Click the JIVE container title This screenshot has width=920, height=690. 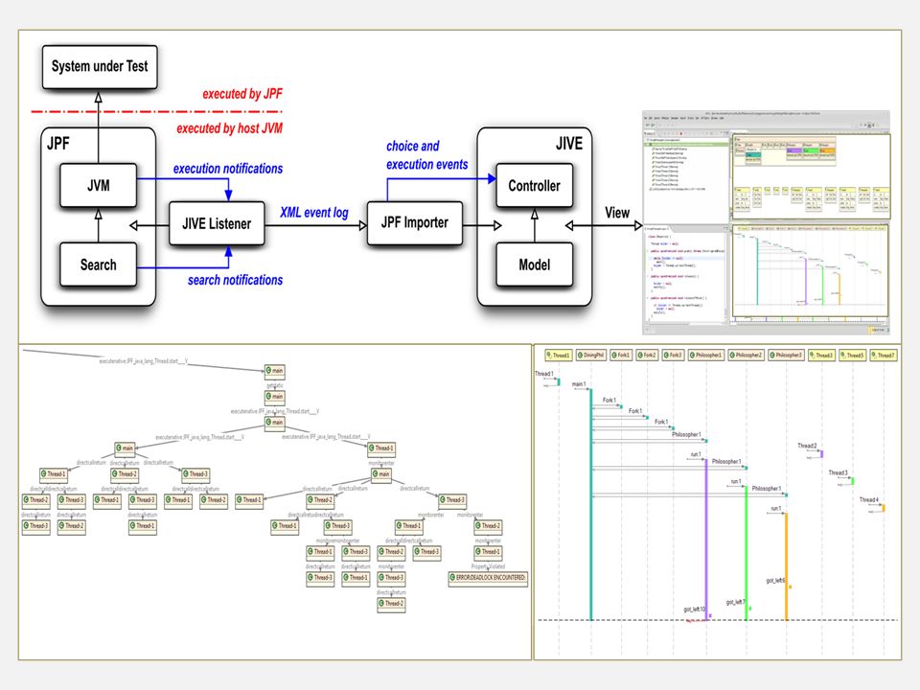tap(569, 143)
